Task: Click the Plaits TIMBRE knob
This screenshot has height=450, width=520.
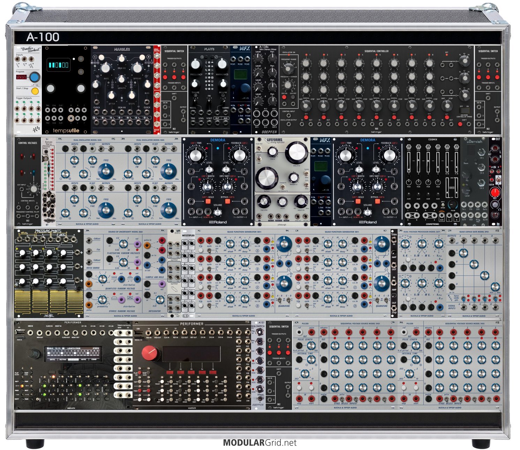Action: point(195,84)
